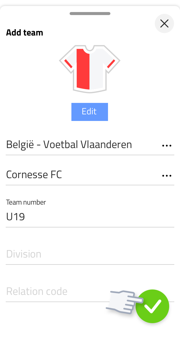Open the three-dots menu beside Cornesse FC

[x=167, y=176]
